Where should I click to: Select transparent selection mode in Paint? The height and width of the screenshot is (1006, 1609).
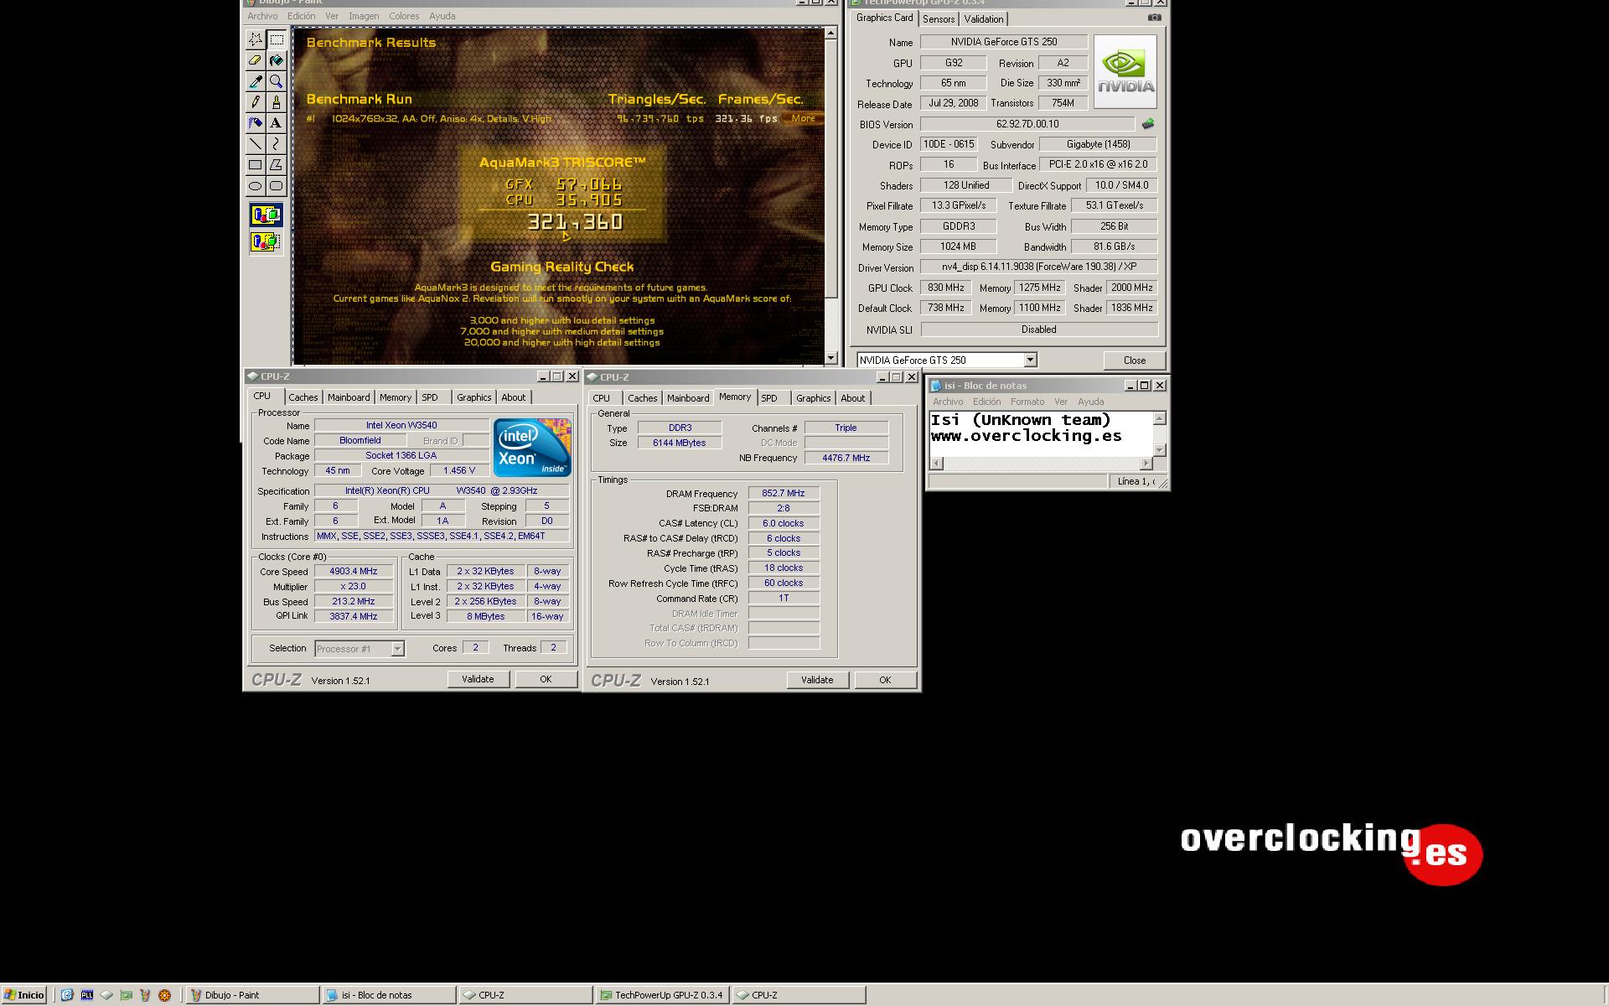tap(266, 242)
